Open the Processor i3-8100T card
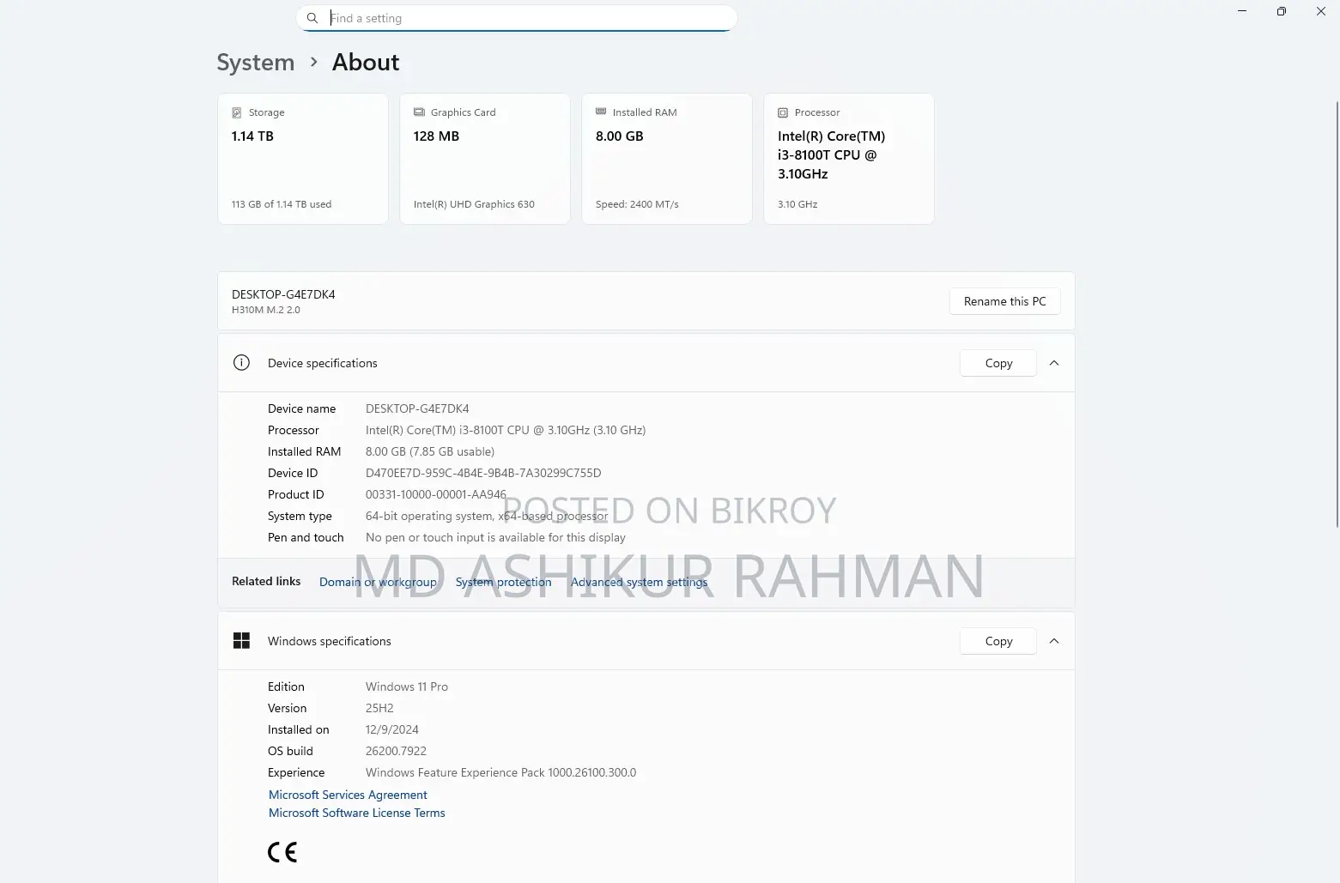1340x883 pixels. pos(849,159)
